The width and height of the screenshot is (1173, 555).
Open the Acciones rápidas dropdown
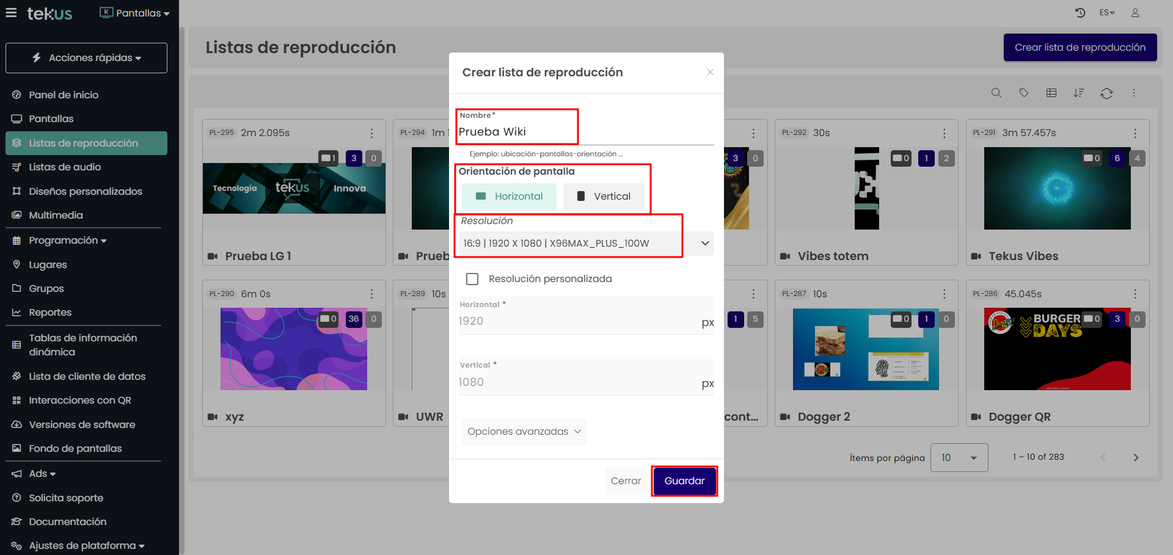tap(86, 58)
